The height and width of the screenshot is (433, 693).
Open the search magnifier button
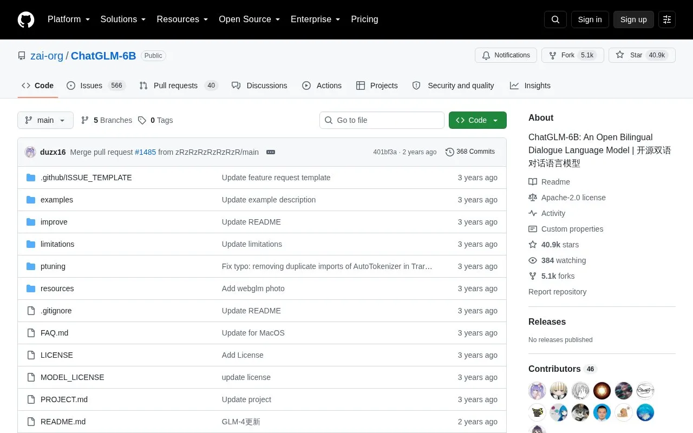pos(555,19)
